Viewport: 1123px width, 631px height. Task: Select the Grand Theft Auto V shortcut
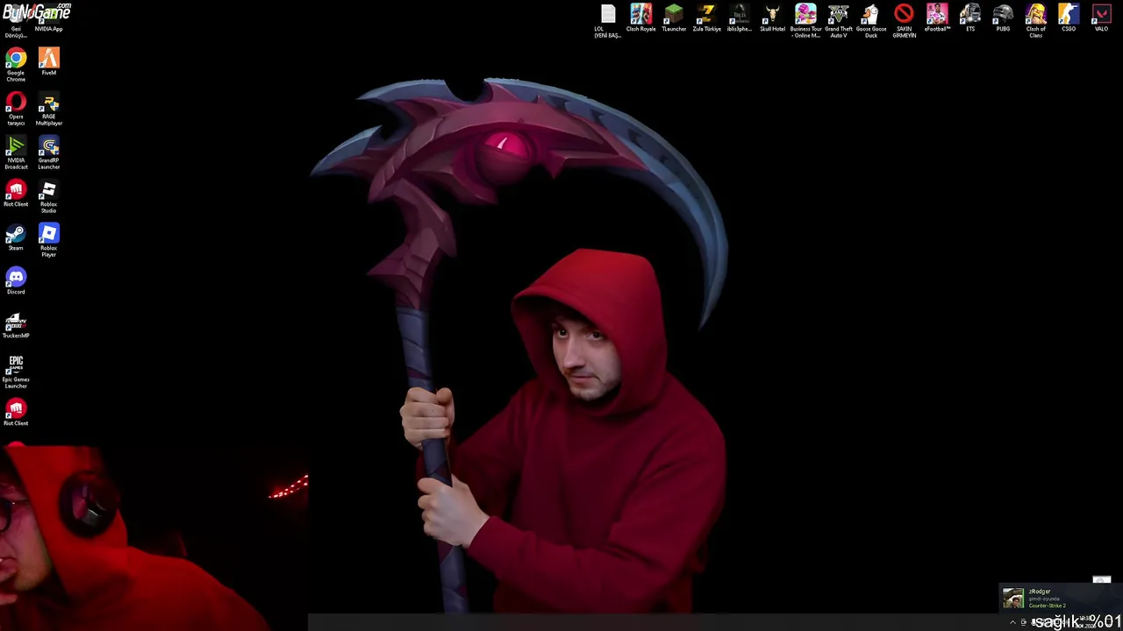click(838, 21)
